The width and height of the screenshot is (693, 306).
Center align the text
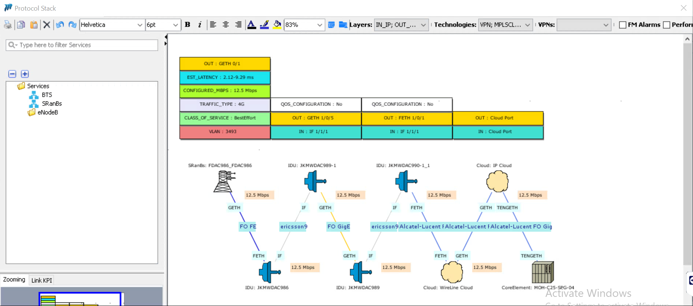coord(226,25)
